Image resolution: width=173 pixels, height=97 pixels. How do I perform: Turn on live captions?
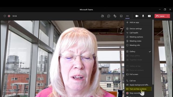pyautogui.click(x=138, y=89)
